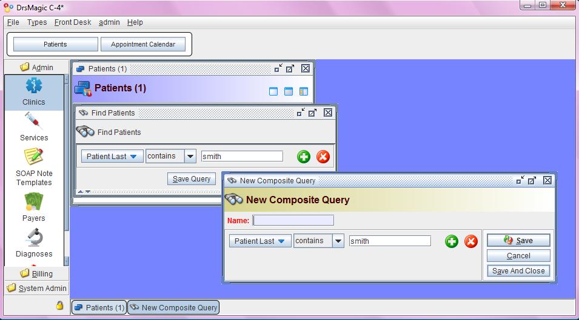The image size is (579, 320).
Task: Remove the criterion in New Composite Query
Action: [470, 241]
